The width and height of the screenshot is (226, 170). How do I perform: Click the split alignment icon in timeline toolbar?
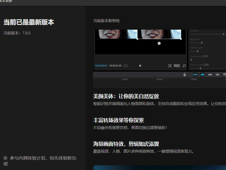coord(217,74)
